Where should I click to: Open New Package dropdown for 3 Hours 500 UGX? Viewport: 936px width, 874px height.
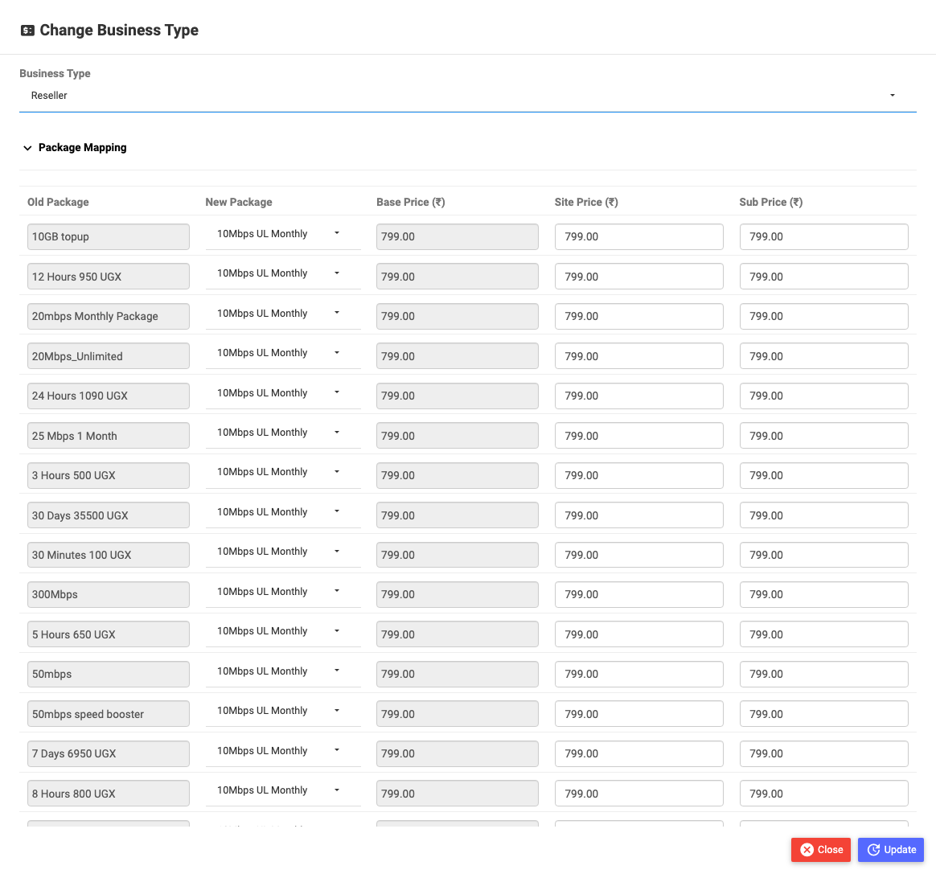click(x=283, y=472)
